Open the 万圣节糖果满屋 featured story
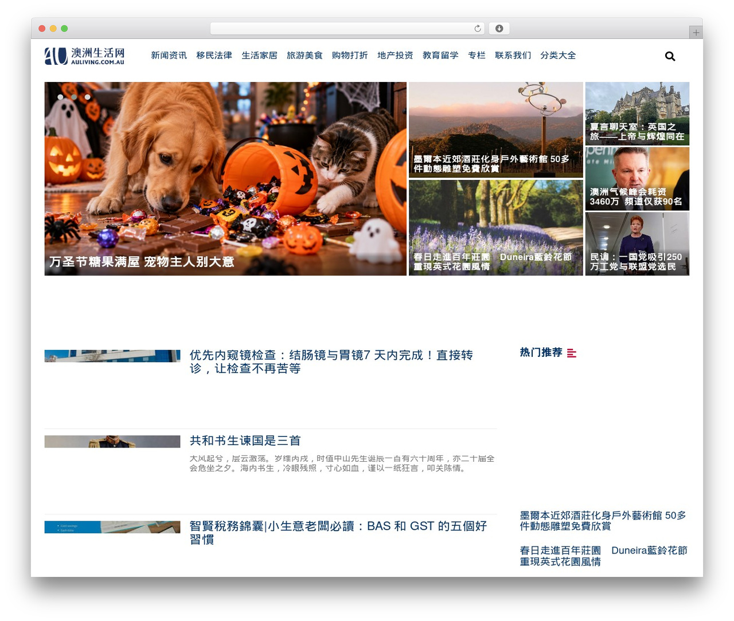The height and width of the screenshot is (621, 734). pyautogui.click(x=225, y=179)
